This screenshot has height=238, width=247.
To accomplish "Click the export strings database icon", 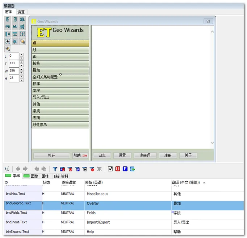I will pos(132,169).
